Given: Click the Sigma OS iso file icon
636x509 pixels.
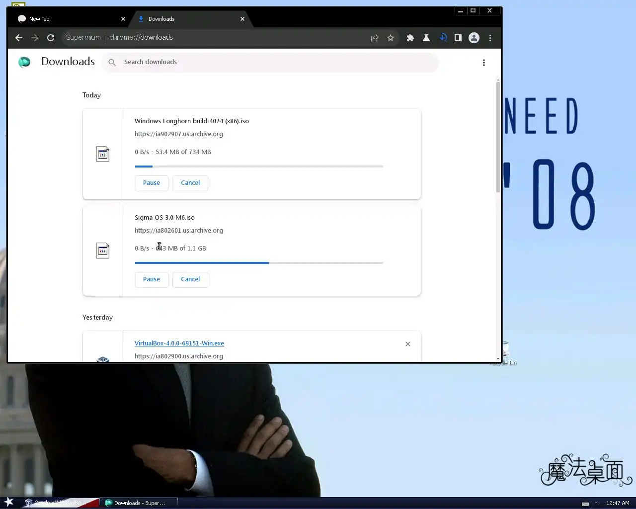Looking at the screenshot, I should [x=103, y=251].
